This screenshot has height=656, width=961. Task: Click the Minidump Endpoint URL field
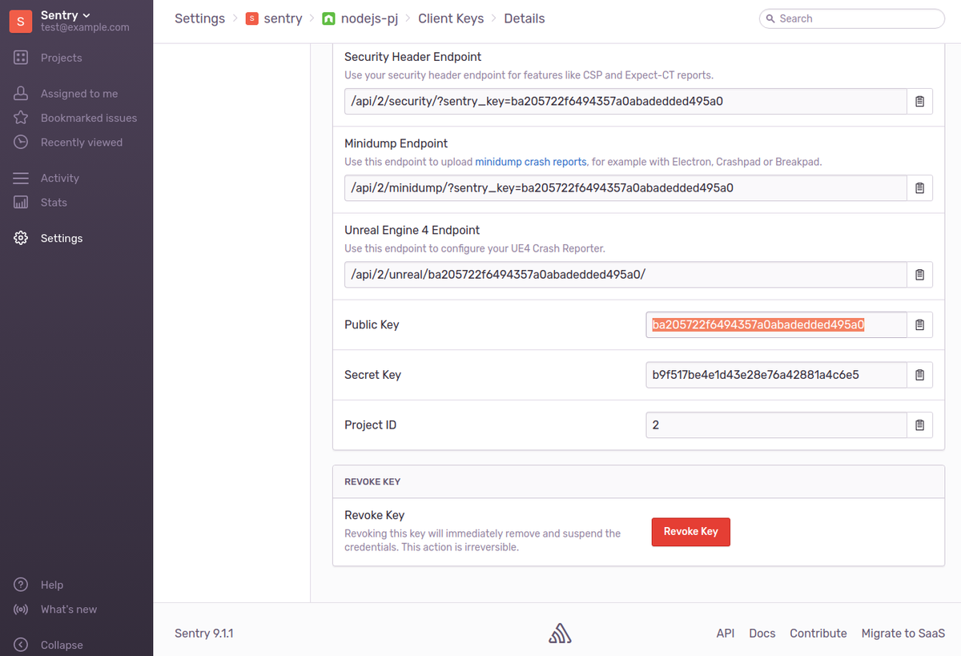625,188
